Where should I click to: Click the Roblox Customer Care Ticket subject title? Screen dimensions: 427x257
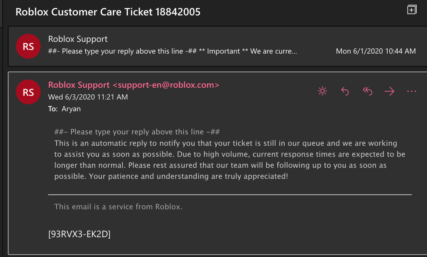click(x=108, y=12)
